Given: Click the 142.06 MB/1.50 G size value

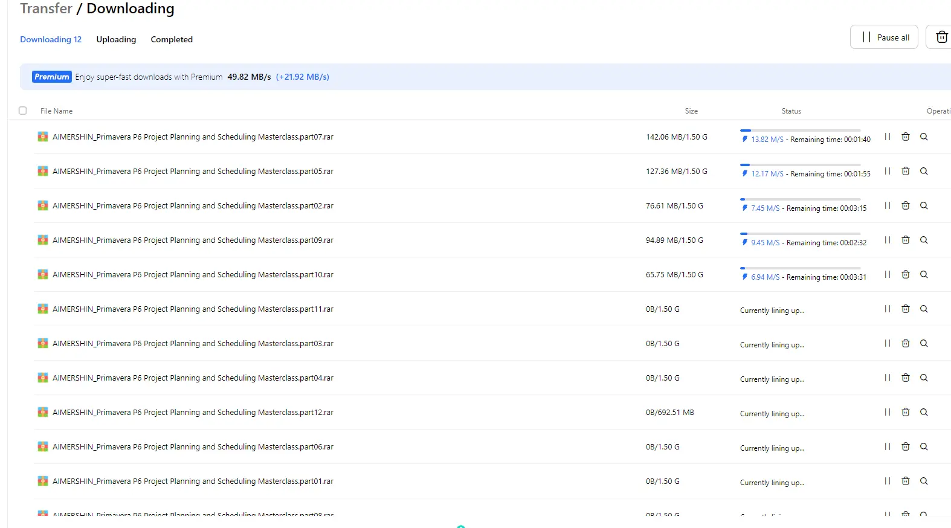Looking at the screenshot, I should click(676, 137).
